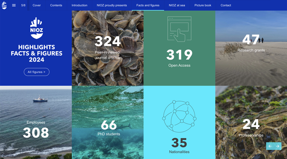
Task: Navigate to NIOZ at sea
Action: (177, 5)
